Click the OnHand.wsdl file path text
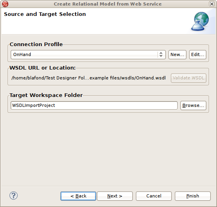This screenshot has width=217, height=207. 89,78
